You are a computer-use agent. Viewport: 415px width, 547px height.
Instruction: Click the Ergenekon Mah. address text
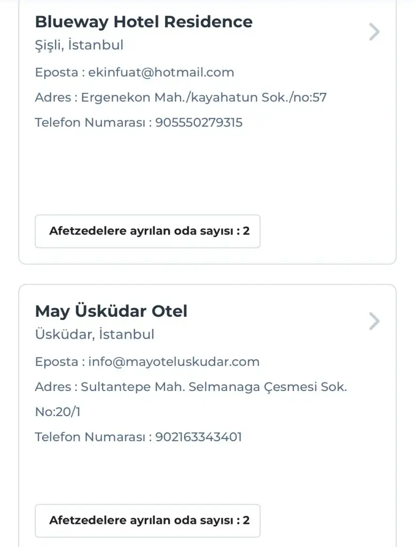tap(203, 98)
